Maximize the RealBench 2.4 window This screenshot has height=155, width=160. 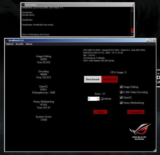click(x=150, y=40)
